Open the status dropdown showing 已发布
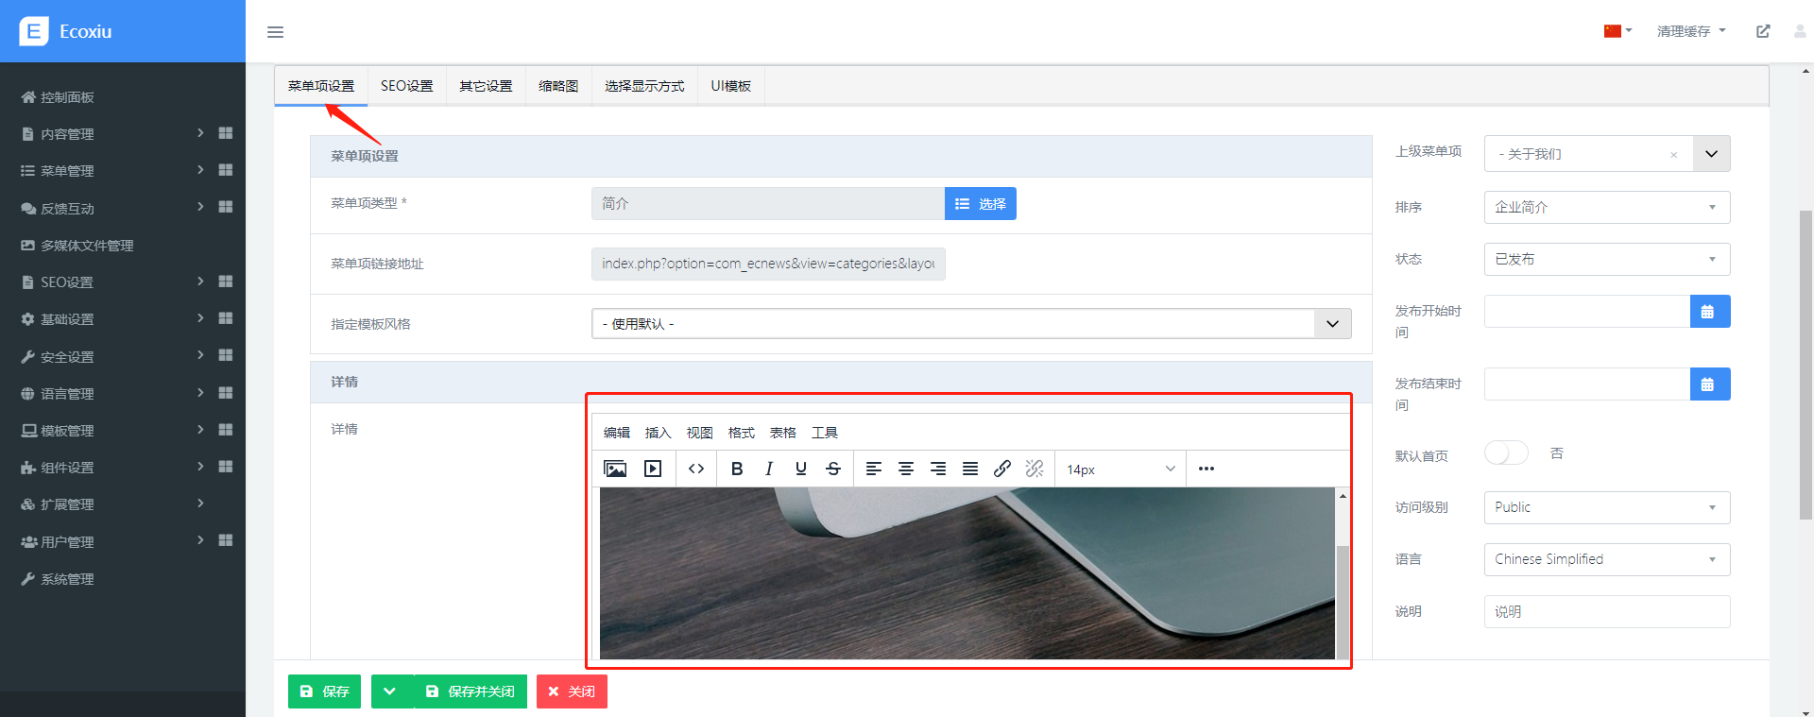The height and width of the screenshot is (717, 1814). tap(1606, 260)
